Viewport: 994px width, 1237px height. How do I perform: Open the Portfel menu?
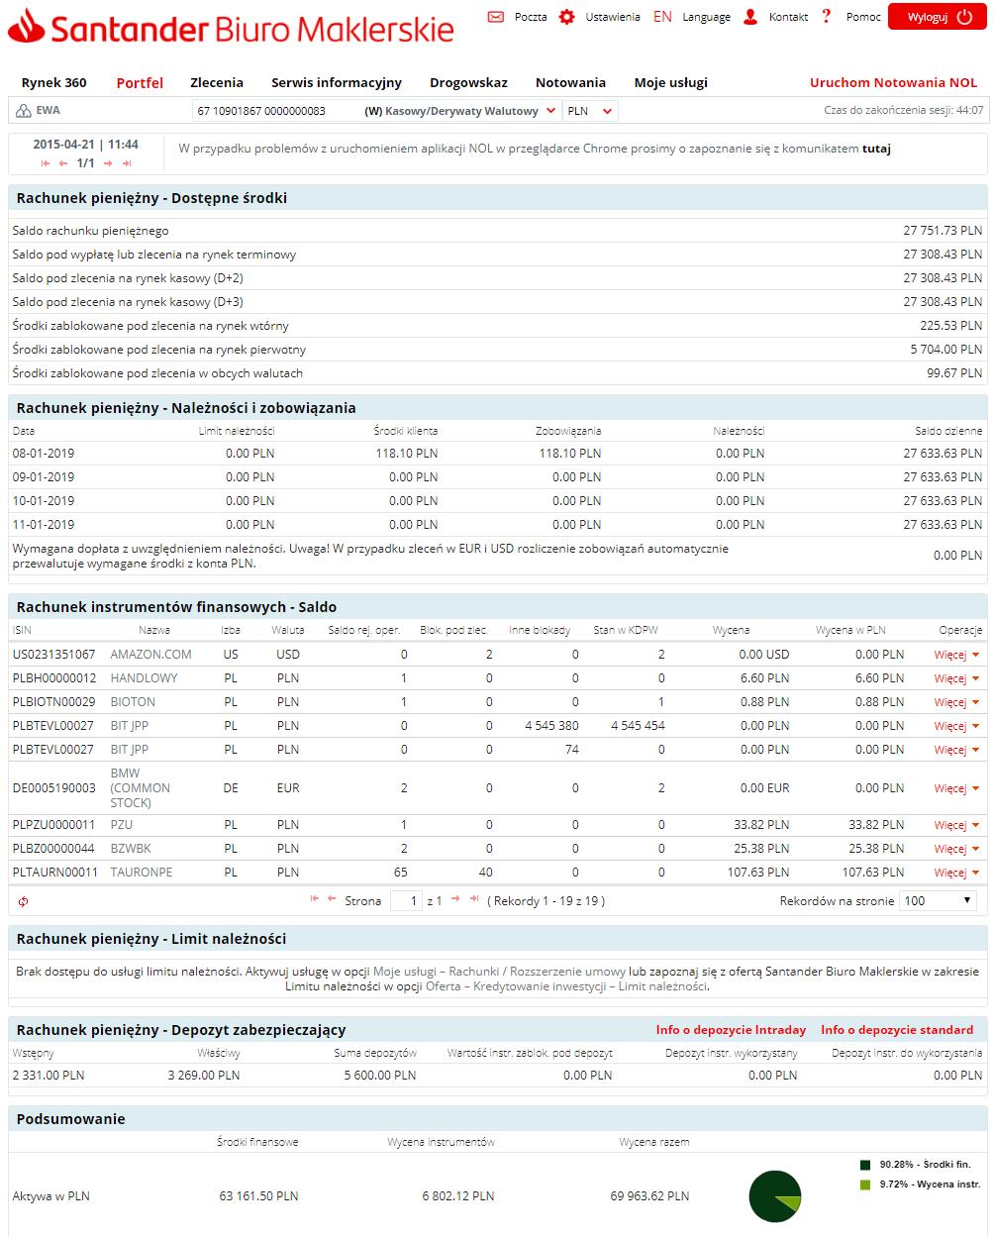click(x=140, y=83)
